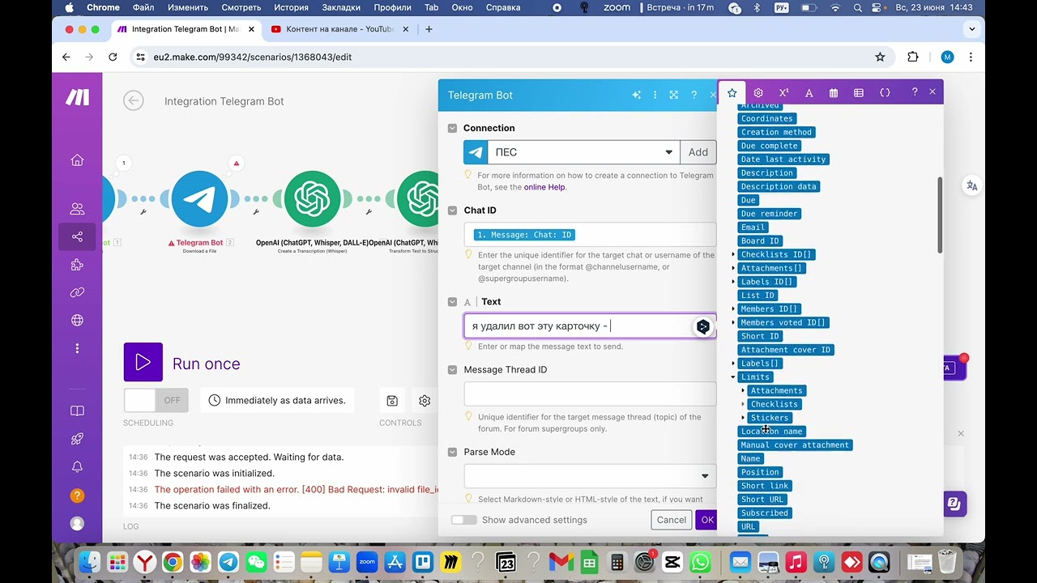
Task: Open Scenario settings gear in controls
Action: coord(425,400)
